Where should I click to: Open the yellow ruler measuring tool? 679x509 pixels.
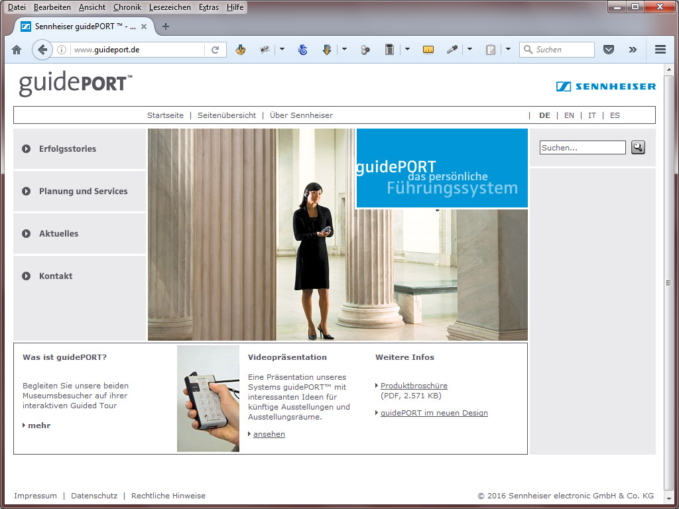[x=428, y=50]
